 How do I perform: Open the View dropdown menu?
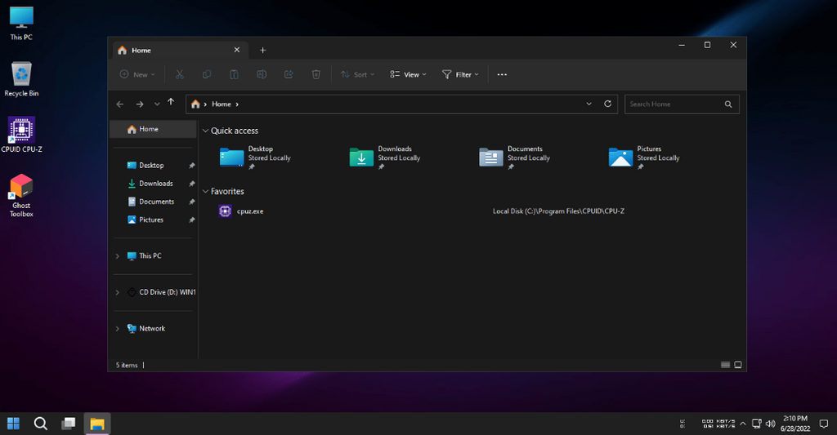[409, 74]
